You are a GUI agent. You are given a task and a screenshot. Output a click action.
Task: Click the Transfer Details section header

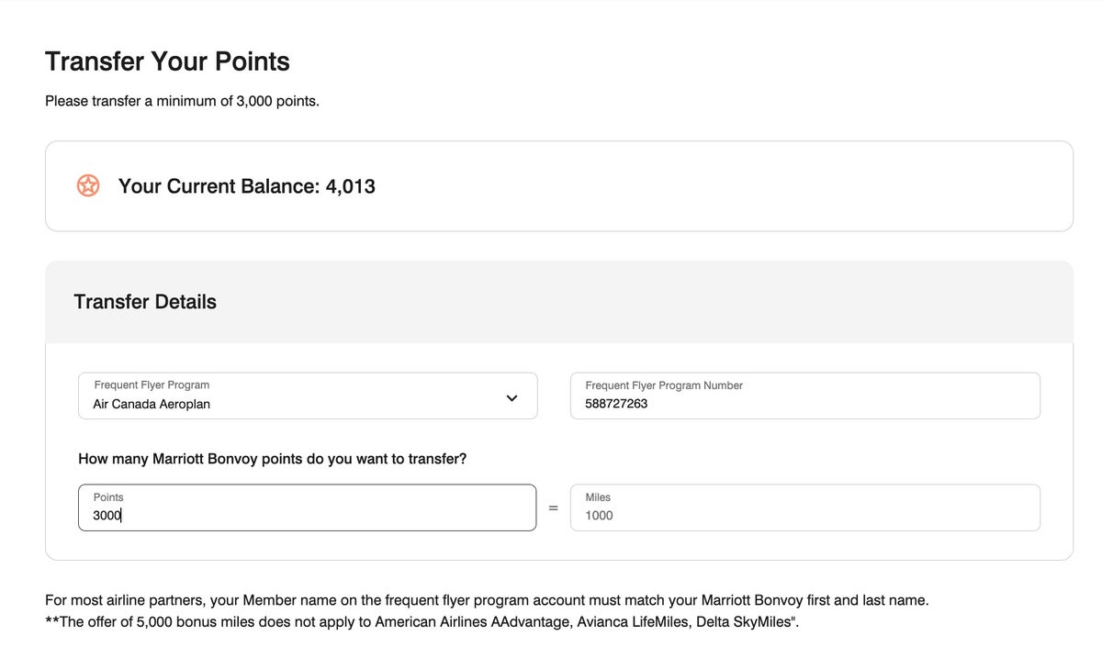coord(145,302)
